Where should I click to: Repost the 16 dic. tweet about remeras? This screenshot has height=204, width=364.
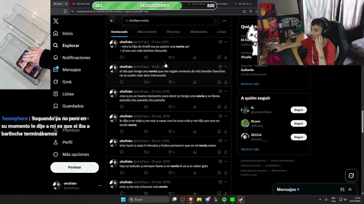tap(146, 82)
